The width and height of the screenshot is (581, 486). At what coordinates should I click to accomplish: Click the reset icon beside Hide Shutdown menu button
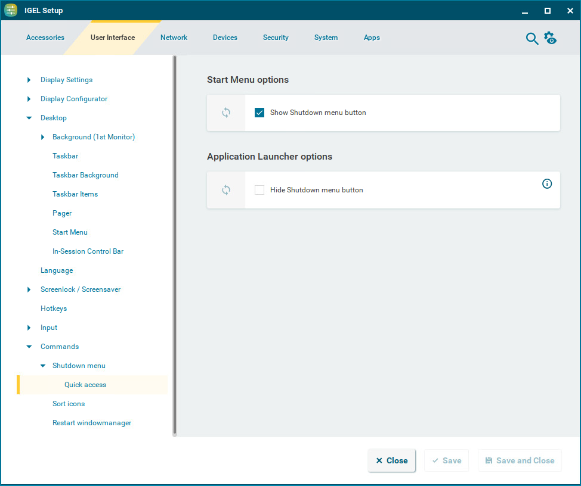[226, 190]
